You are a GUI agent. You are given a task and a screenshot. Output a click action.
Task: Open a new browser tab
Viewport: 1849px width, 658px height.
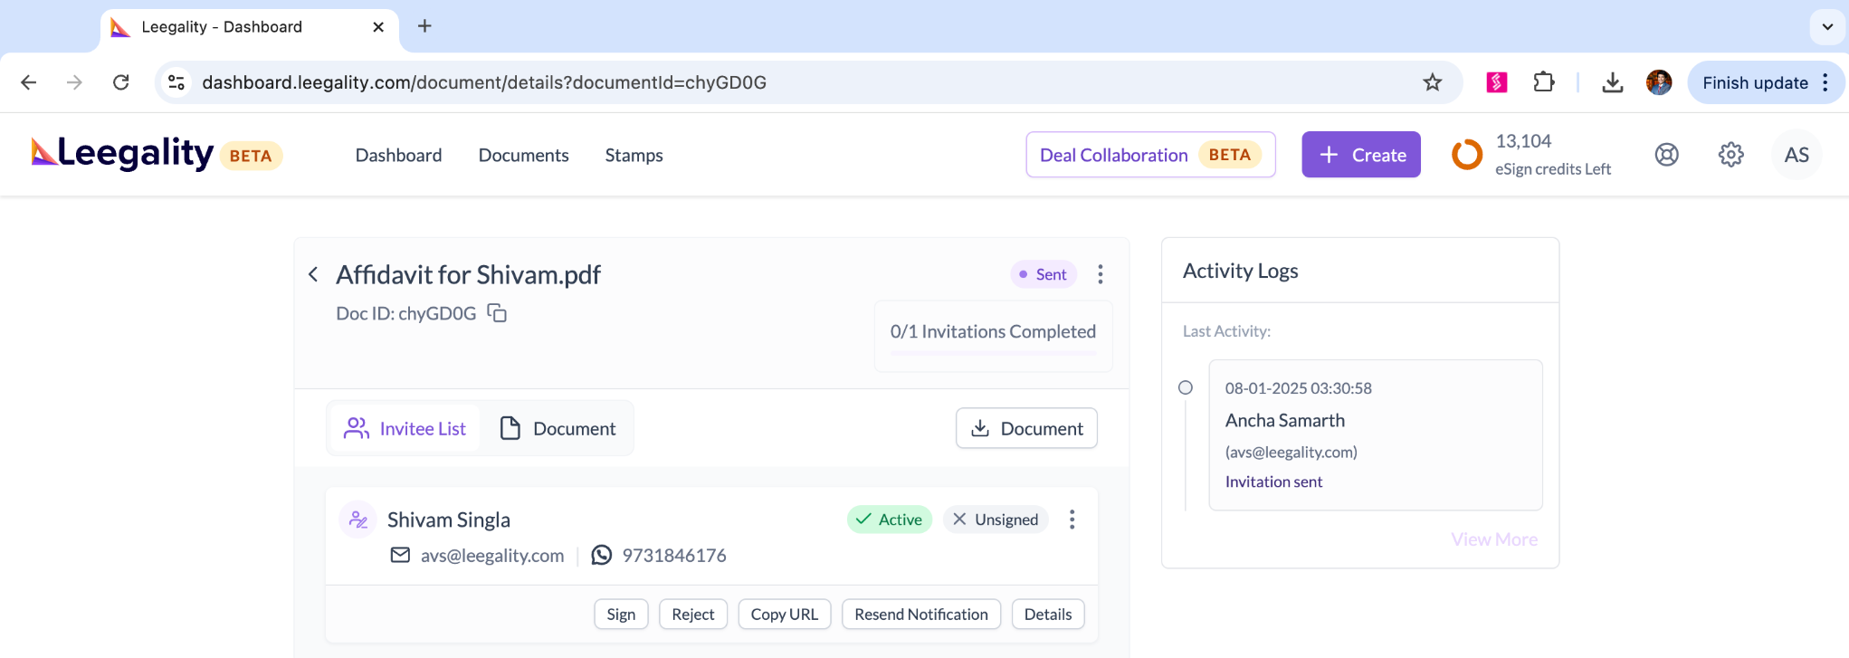[x=424, y=26]
